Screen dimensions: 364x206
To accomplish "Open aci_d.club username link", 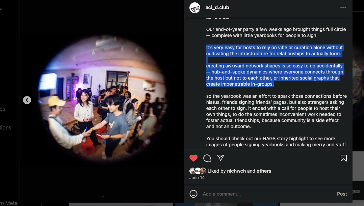I will coord(217,7).
